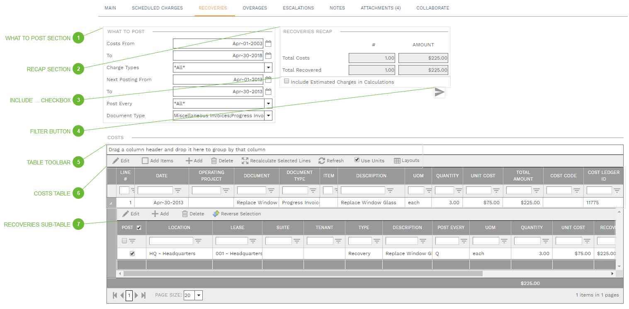
Task: Open the Attachments (4) tab
Action: click(x=380, y=8)
